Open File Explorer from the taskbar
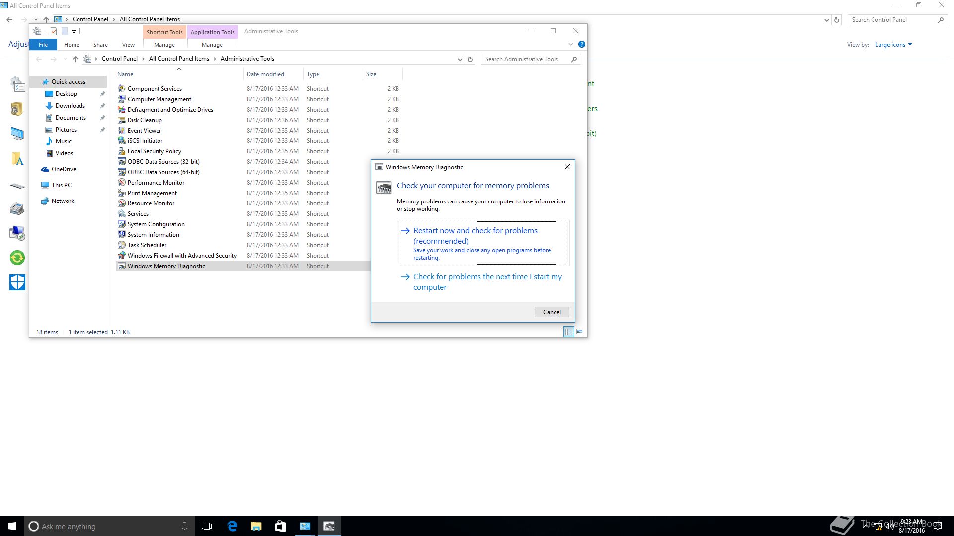The width and height of the screenshot is (954, 536). pyautogui.click(x=256, y=526)
